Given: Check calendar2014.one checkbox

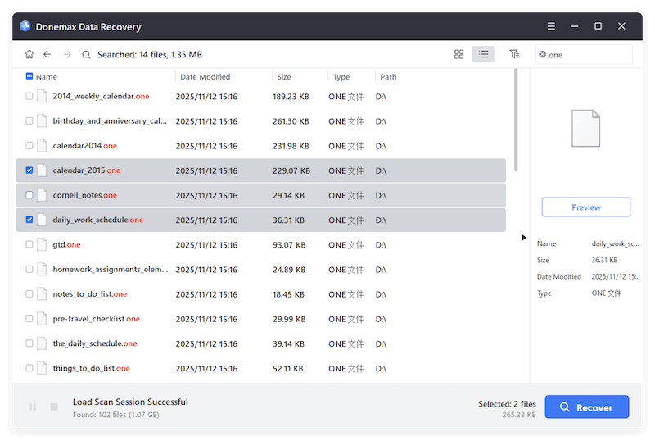Looking at the screenshot, I should pos(29,146).
